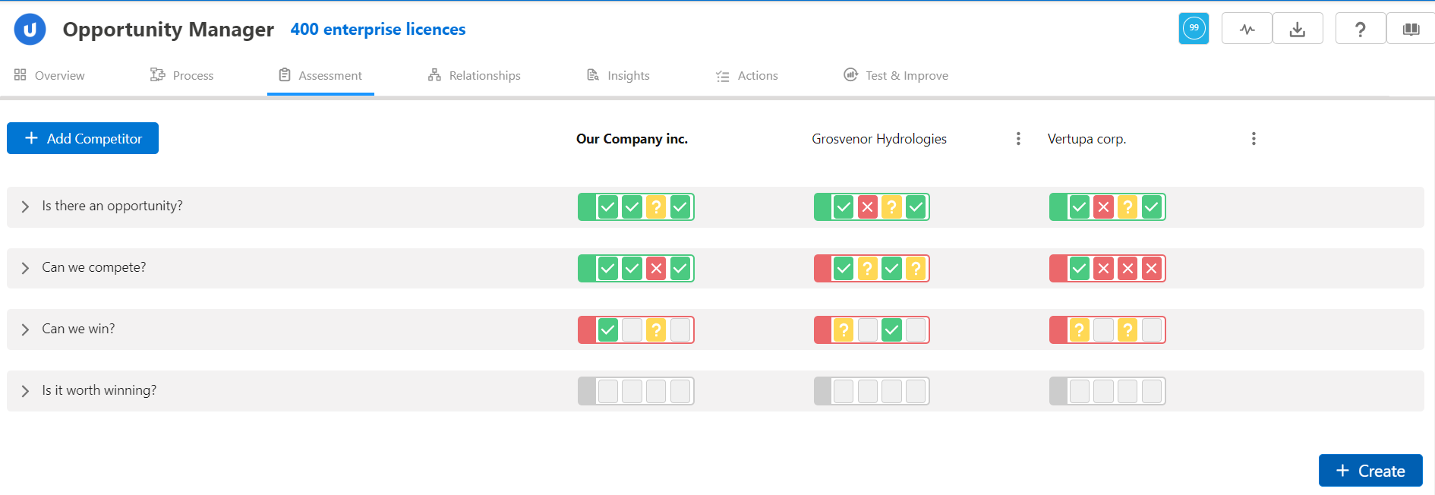Click the activity pulse icon in header
Image resolution: width=1435 pixels, height=495 pixels.
1247,29
